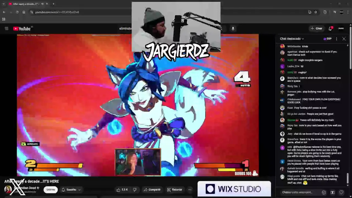The height and width of the screenshot is (198, 352).
Task: Go to the YouTube home logo
Action: pos(22,29)
